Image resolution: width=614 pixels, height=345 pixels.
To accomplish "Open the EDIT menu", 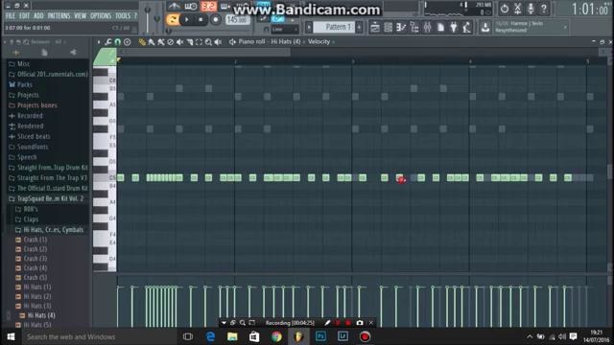I will click(24, 16).
